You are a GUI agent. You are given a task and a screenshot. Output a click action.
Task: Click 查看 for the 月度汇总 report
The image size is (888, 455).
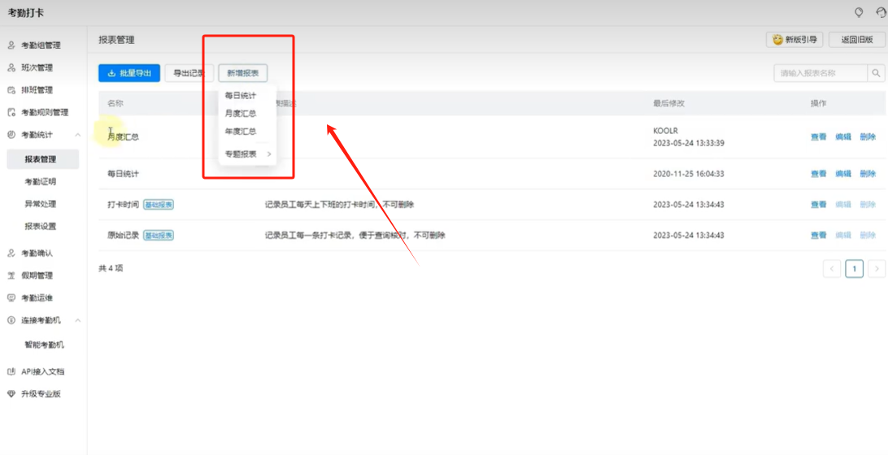(818, 137)
